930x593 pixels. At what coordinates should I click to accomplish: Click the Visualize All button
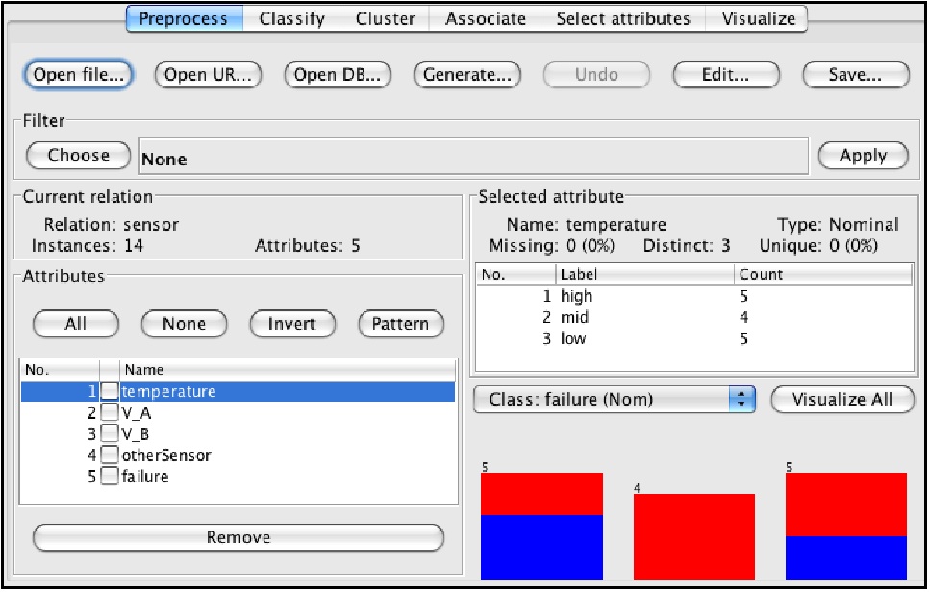click(x=842, y=399)
